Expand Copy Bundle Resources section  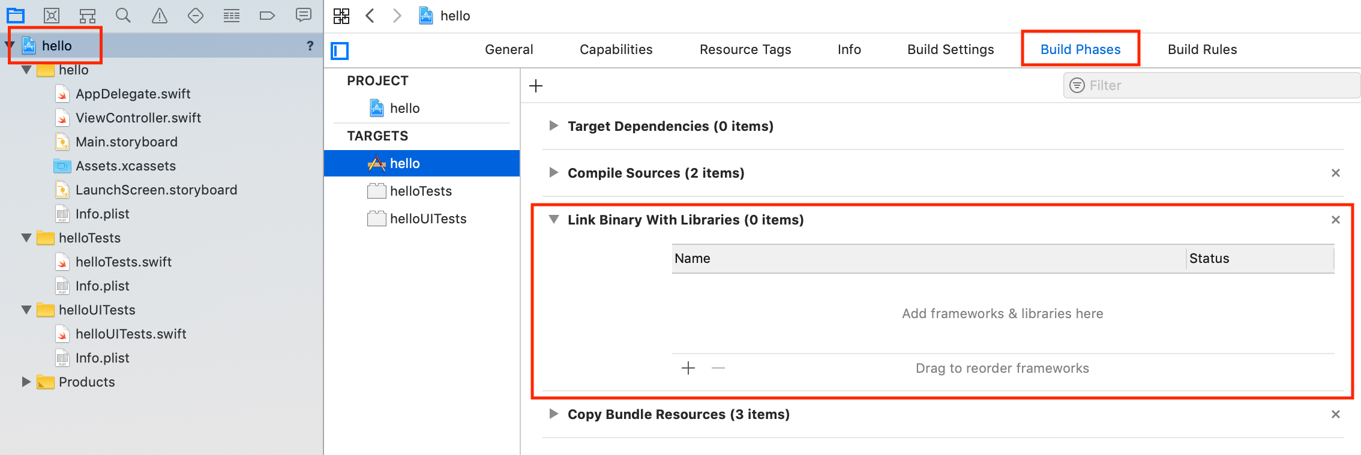tap(554, 414)
